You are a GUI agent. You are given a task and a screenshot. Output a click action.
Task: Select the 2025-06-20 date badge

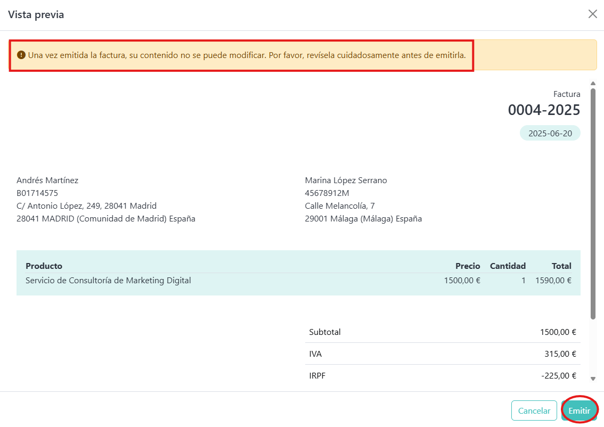pyautogui.click(x=550, y=133)
